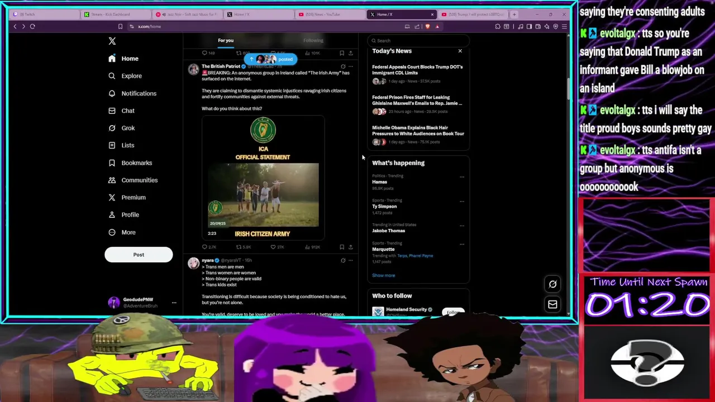Open options dots for Marquette trend
715x402 pixels.
tap(462, 245)
